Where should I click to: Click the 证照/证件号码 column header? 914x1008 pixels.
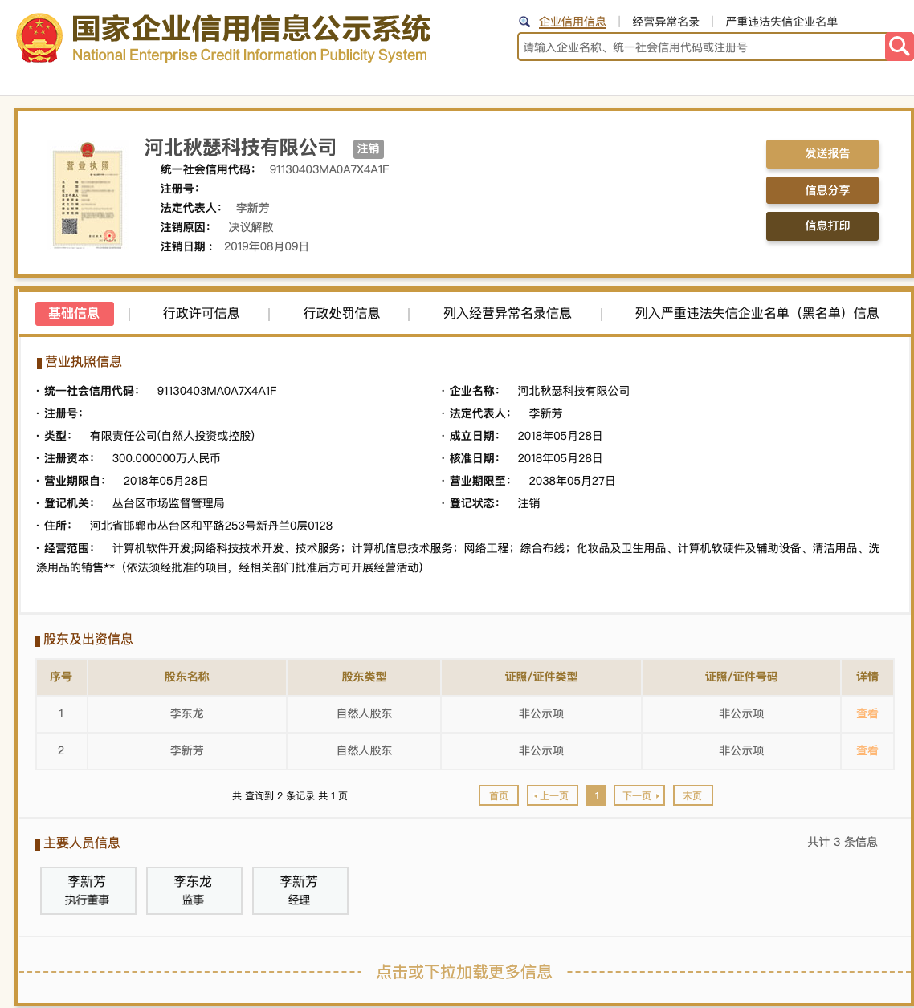(741, 677)
